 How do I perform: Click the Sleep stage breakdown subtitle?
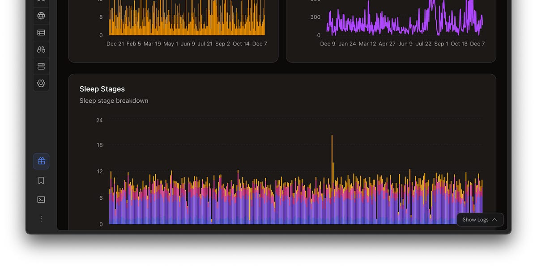tap(114, 100)
